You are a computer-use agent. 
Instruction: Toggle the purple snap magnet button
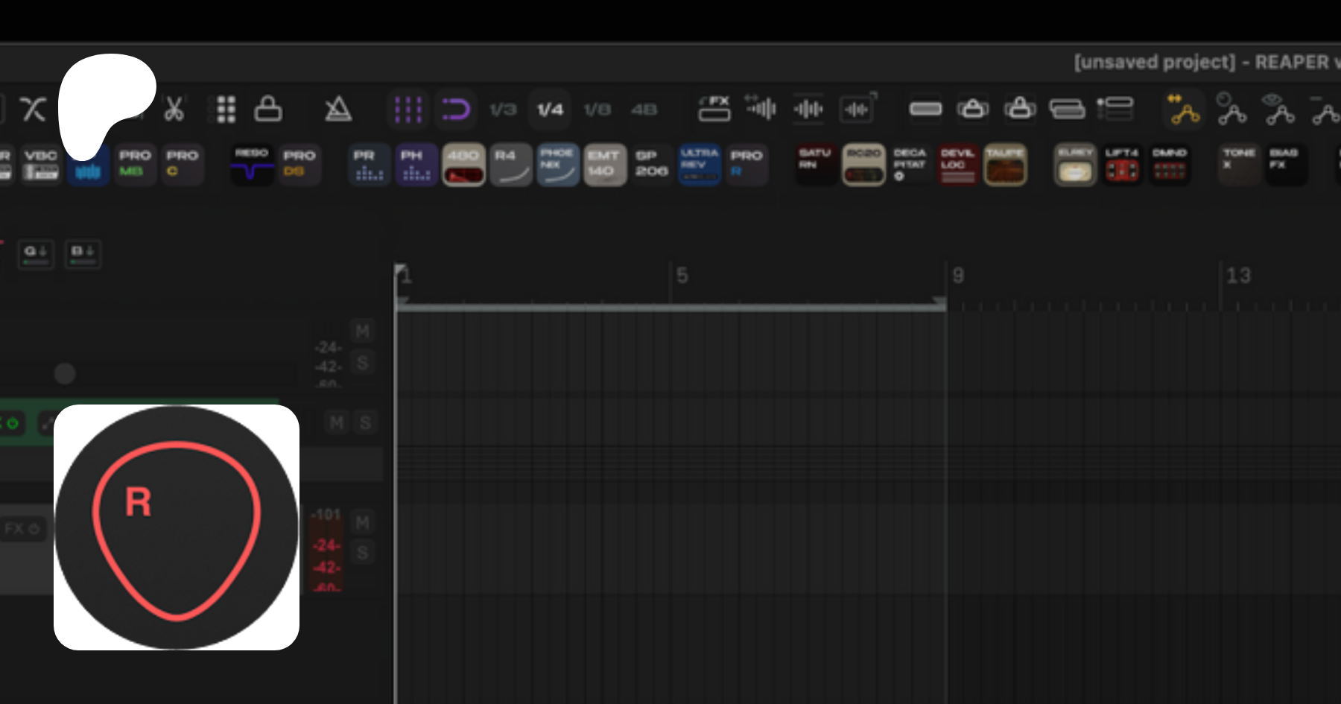(x=455, y=110)
